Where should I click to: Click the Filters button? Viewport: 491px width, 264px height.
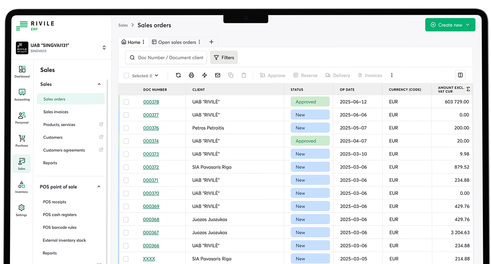(x=224, y=57)
